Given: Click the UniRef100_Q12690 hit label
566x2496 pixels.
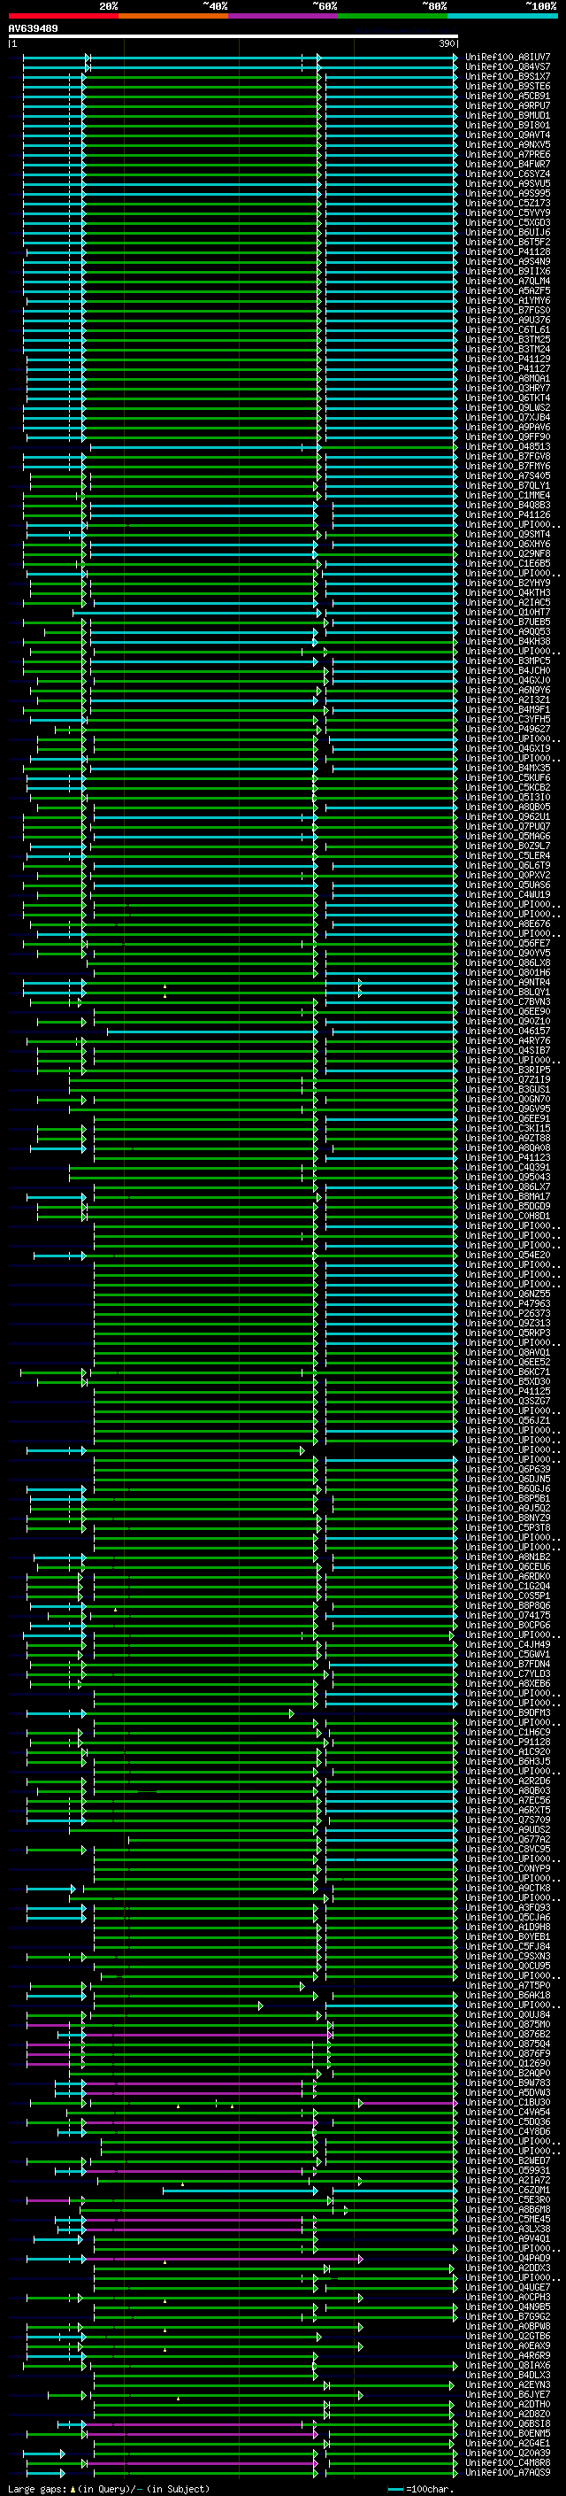Looking at the screenshot, I should coord(508,2064).
